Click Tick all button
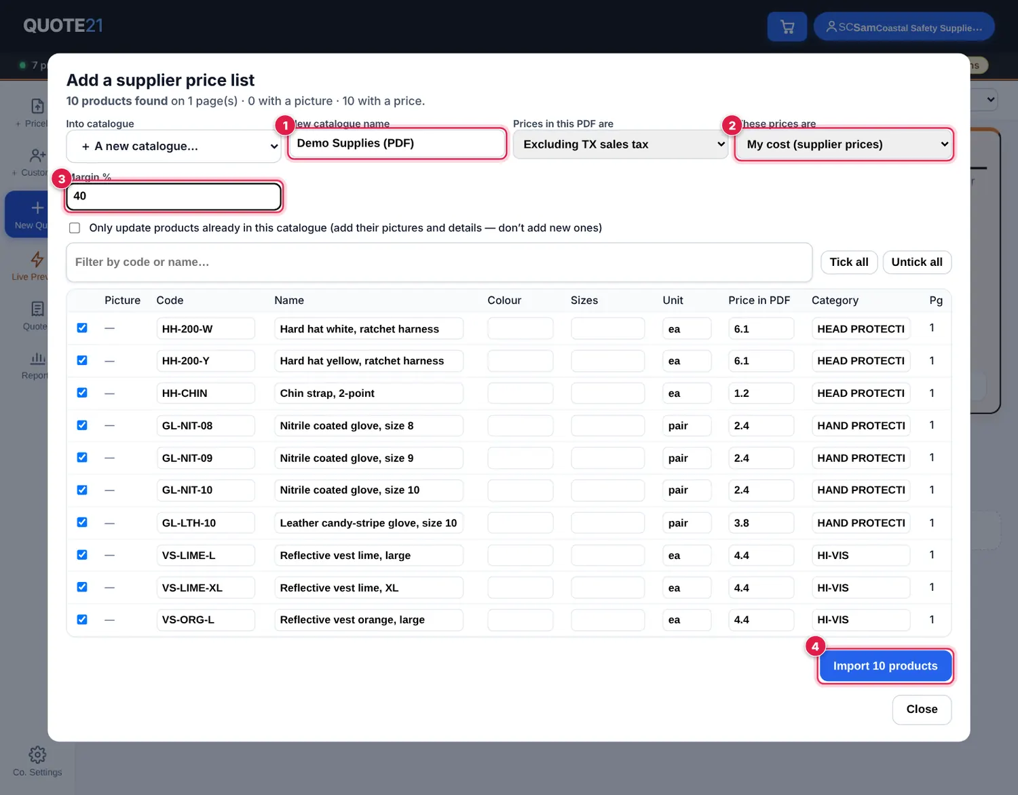The width and height of the screenshot is (1018, 795). 849,263
